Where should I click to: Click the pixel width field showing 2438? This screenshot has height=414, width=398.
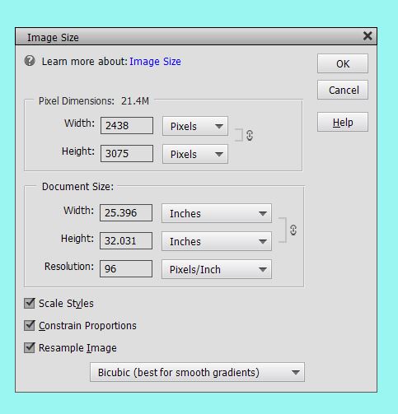(x=127, y=126)
